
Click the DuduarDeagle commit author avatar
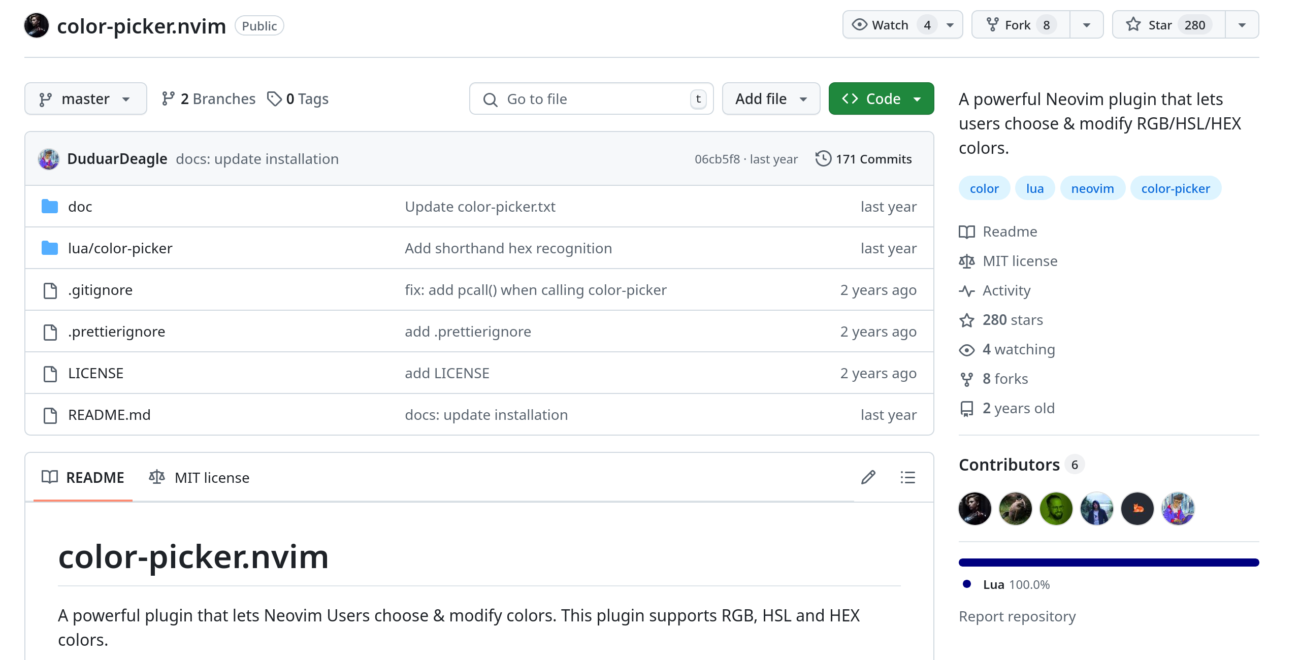pos(49,159)
